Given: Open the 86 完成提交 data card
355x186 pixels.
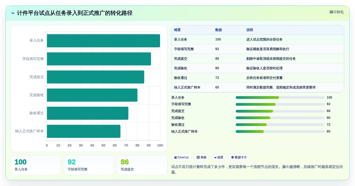Looking at the screenshot, I should coord(142,165).
